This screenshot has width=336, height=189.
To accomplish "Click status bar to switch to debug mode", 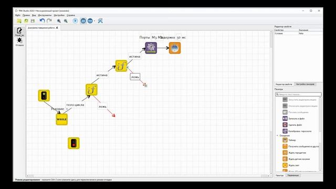I will click(x=64, y=180).
